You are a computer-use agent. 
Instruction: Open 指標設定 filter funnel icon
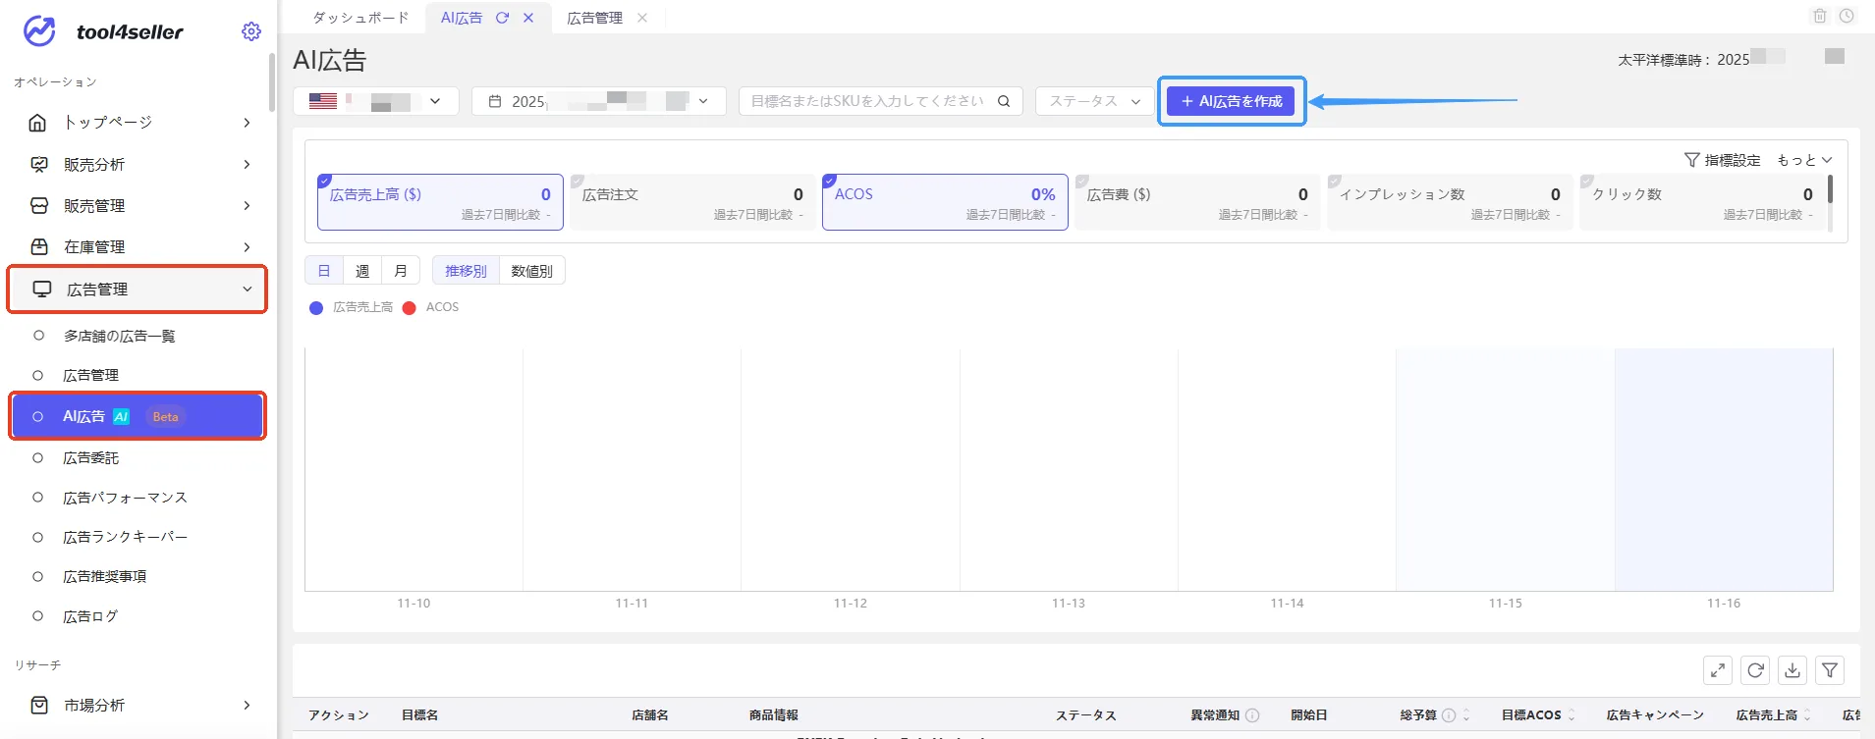coord(1691,160)
